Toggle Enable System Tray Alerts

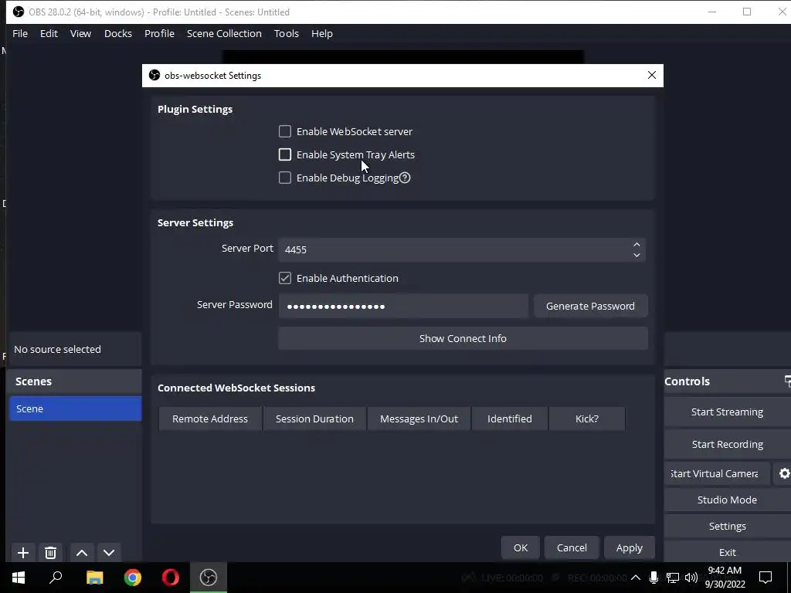(x=285, y=154)
